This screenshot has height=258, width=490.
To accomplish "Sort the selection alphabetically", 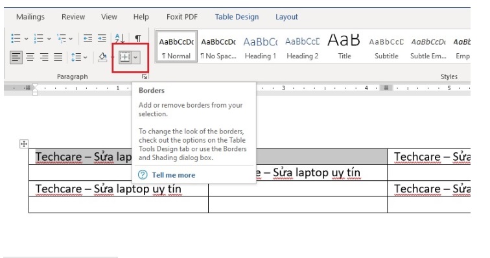I will [120, 38].
